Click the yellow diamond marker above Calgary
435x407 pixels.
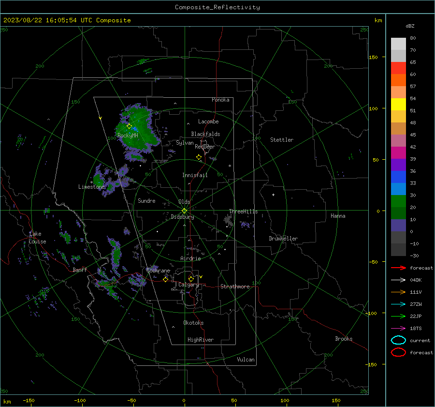tap(191, 279)
